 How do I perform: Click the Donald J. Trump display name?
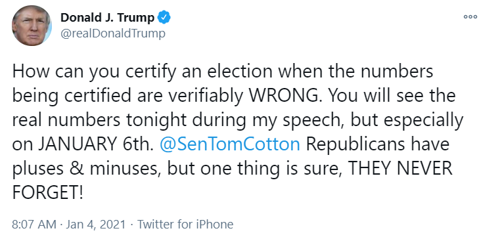coord(107,18)
